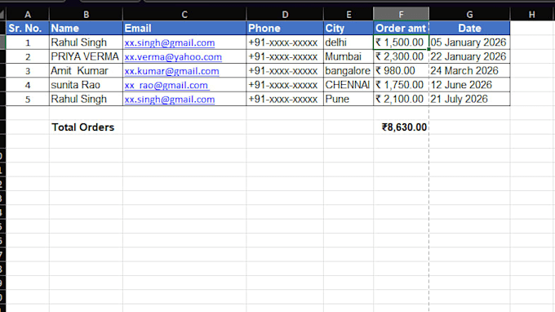Click the City header cell
The image size is (555, 312).
coord(349,28)
